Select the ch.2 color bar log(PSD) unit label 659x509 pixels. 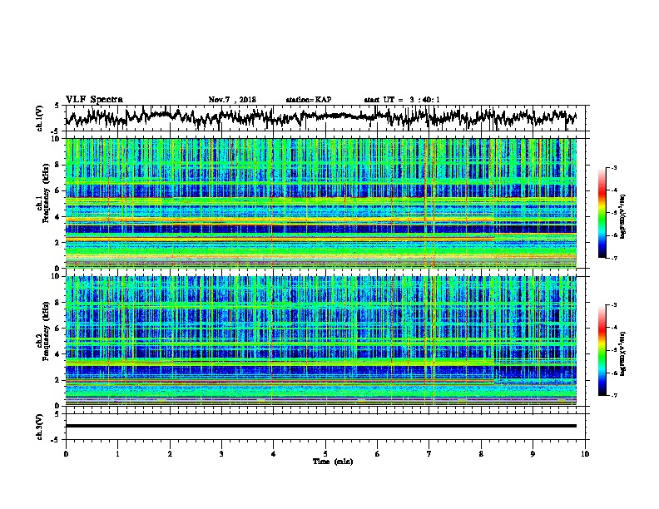[x=623, y=353]
